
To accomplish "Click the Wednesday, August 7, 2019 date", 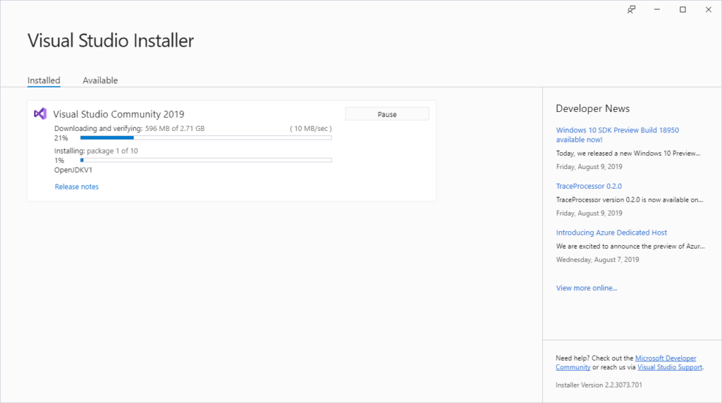I will pos(597,259).
